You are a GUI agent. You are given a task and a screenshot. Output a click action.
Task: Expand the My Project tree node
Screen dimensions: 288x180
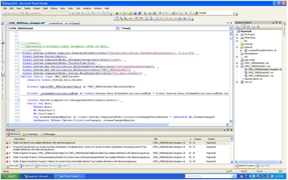[x=237, y=34]
